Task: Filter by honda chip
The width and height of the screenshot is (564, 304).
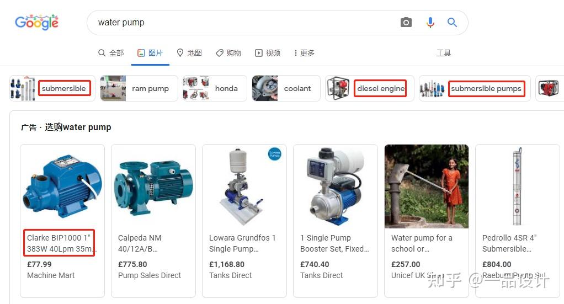Action: [215, 88]
